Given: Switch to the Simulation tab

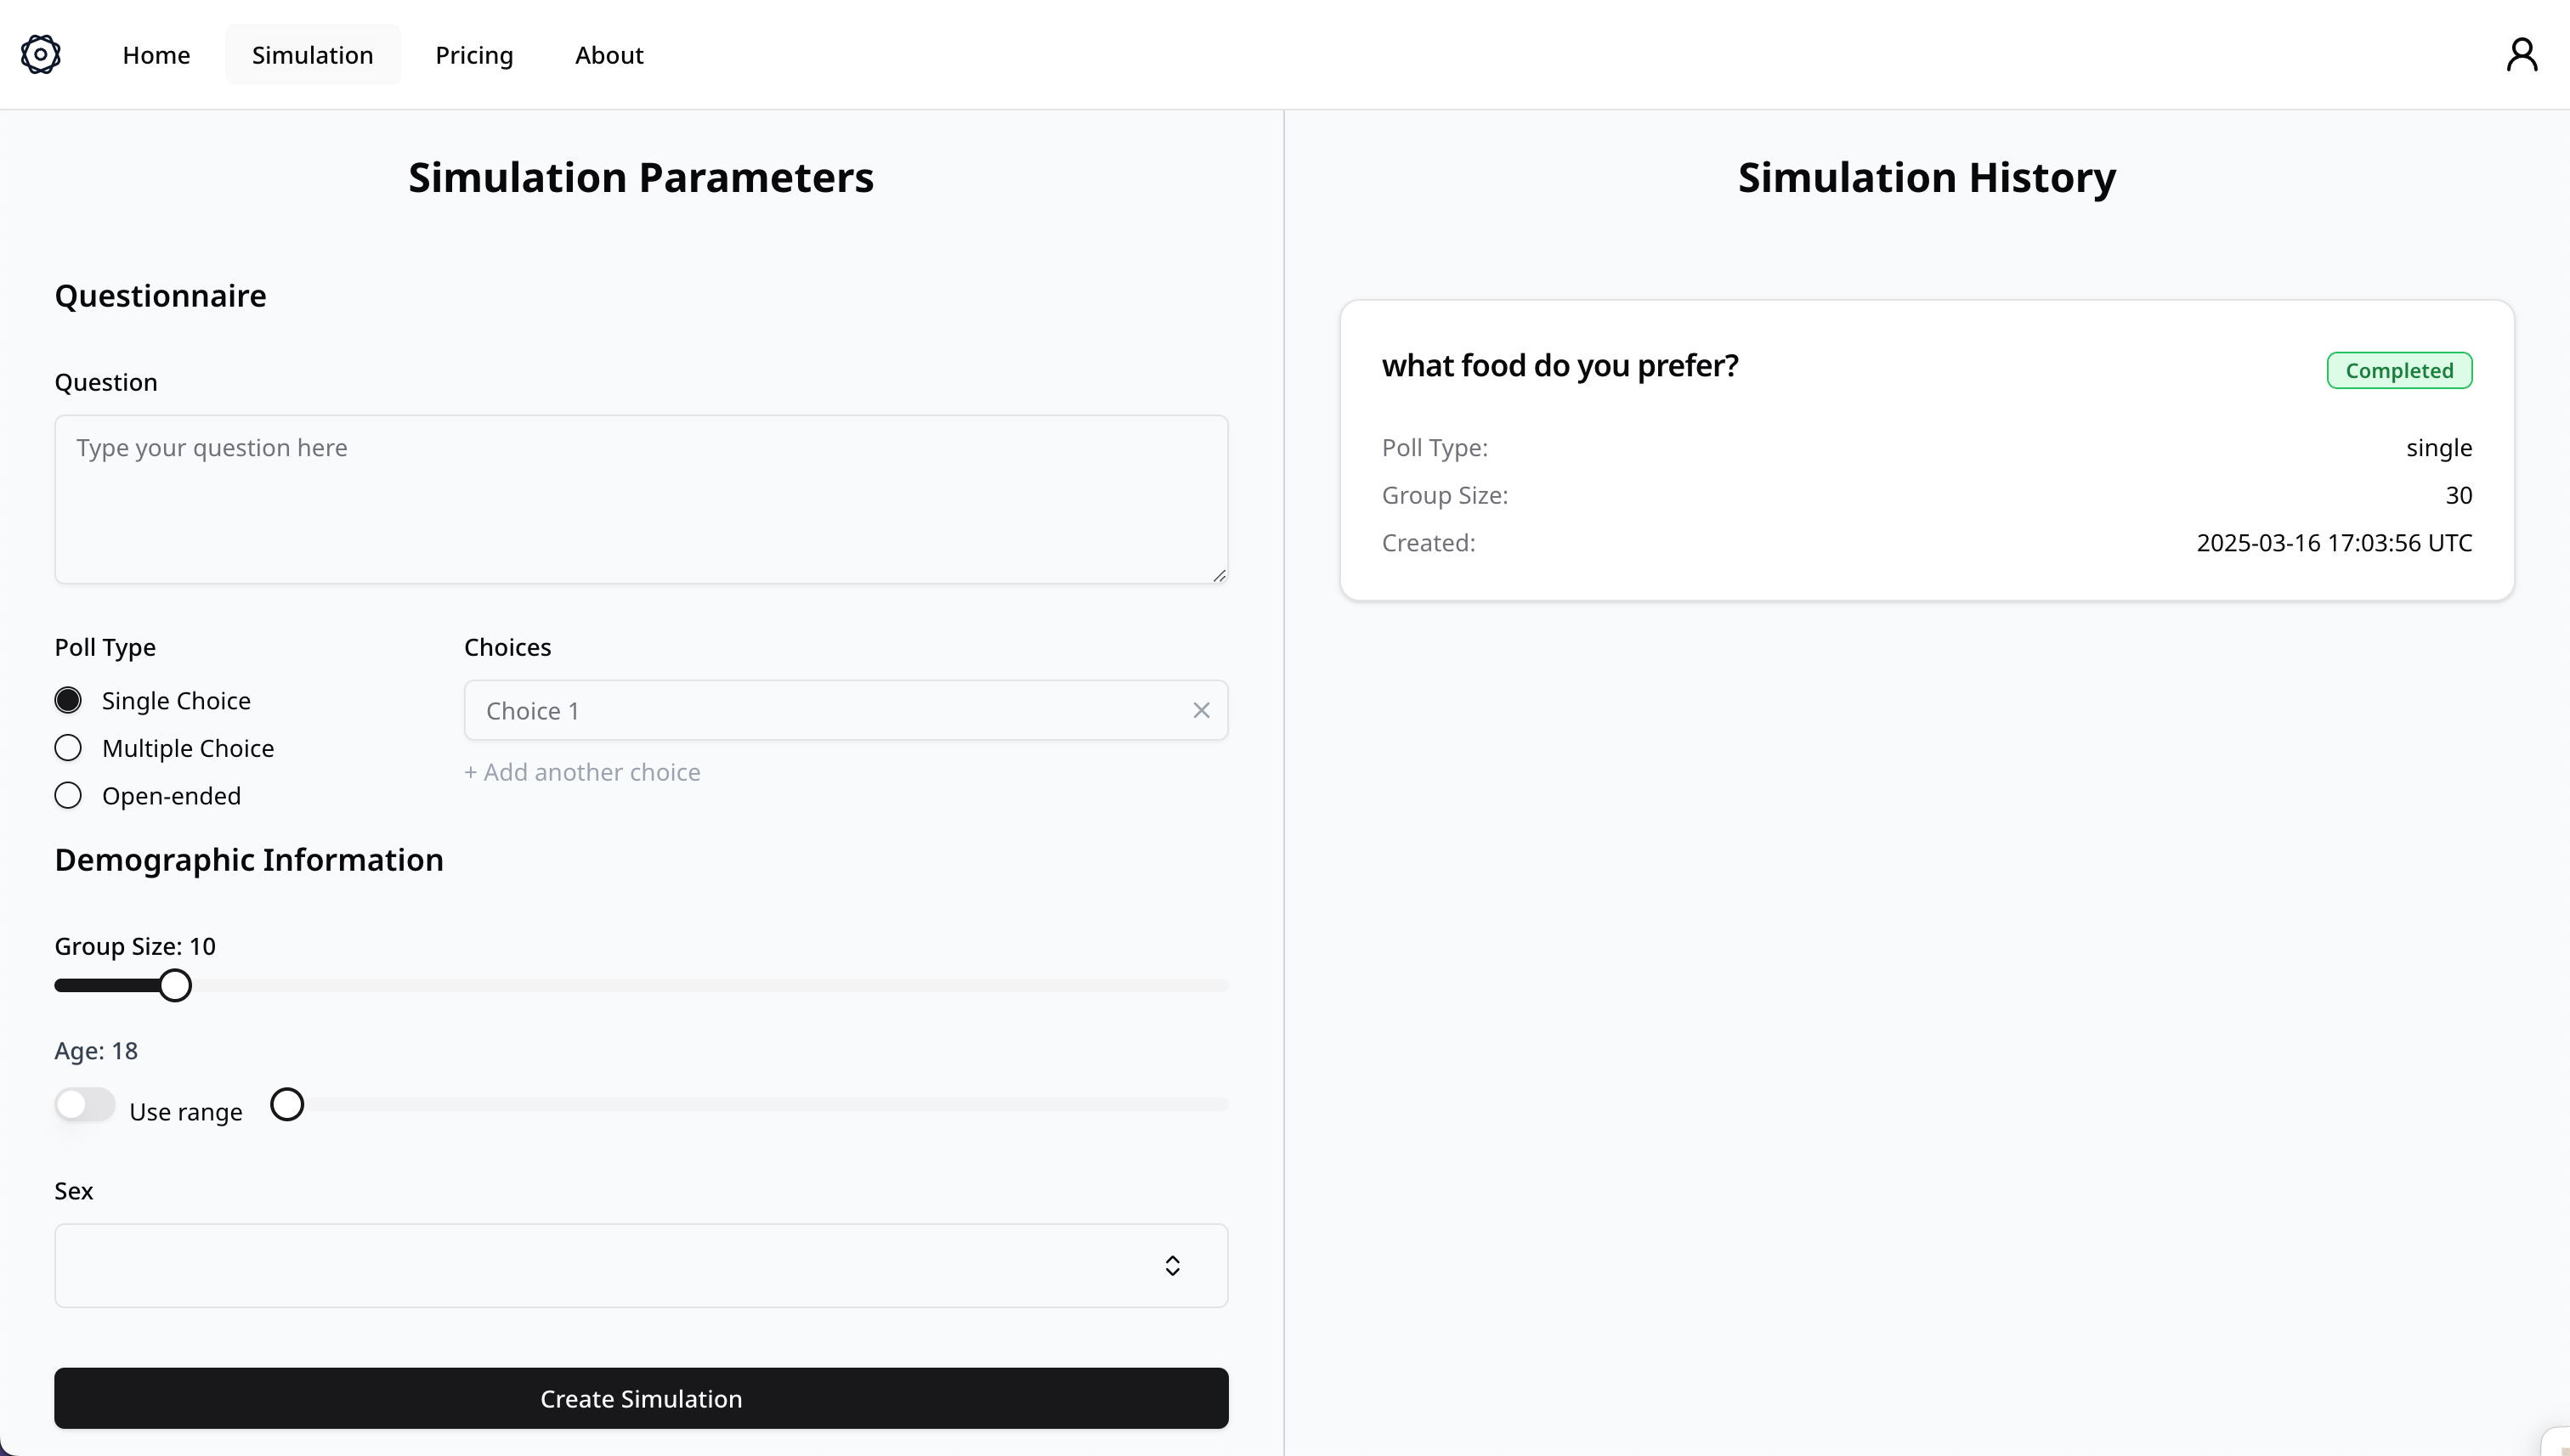Looking at the screenshot, I should click(312, 55).
